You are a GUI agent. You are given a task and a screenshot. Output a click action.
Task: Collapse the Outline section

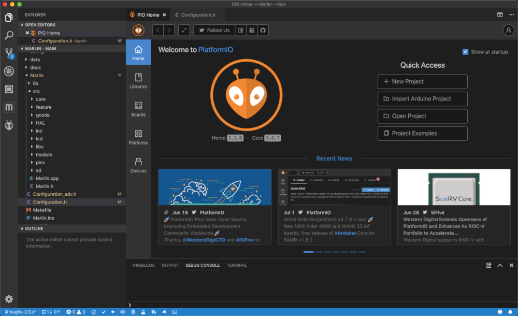click(22, 228)
